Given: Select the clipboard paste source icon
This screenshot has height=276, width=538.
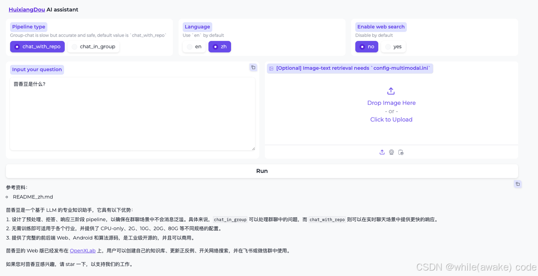Looking at the screenshot, I should [401, 152].
